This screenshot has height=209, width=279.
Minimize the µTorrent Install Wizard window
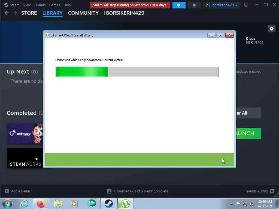pos(211,35)
